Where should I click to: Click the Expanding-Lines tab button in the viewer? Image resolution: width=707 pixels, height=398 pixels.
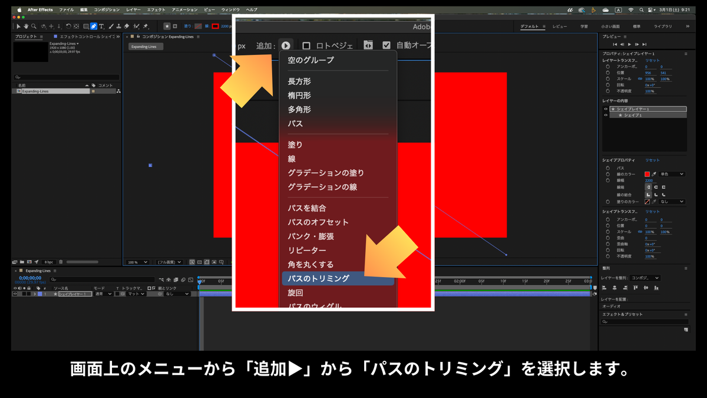[x=146, y=47]
